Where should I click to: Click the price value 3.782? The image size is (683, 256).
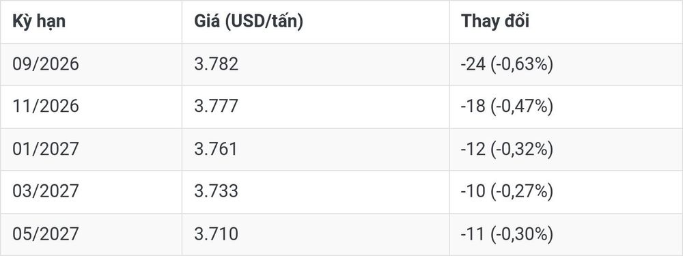click(217, 64)
